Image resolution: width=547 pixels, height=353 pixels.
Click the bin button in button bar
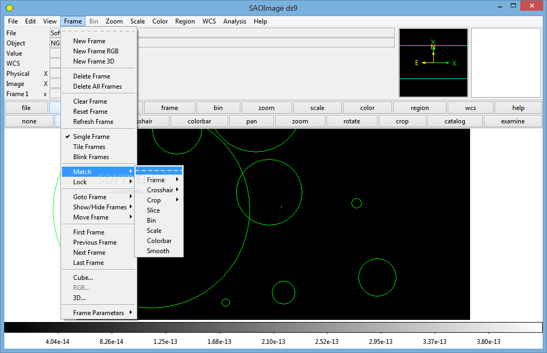[x=218, y=108]
